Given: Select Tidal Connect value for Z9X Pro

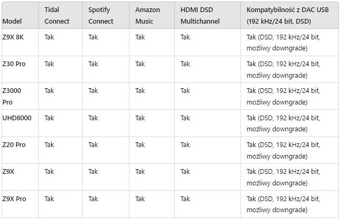Looking at the screenshot, I should tap(49, 199).
